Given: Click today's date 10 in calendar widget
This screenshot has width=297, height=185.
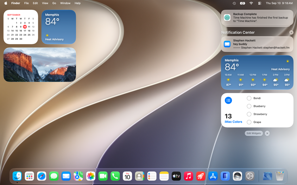Looking at the screenshot, I should click(x=25, y=27).
